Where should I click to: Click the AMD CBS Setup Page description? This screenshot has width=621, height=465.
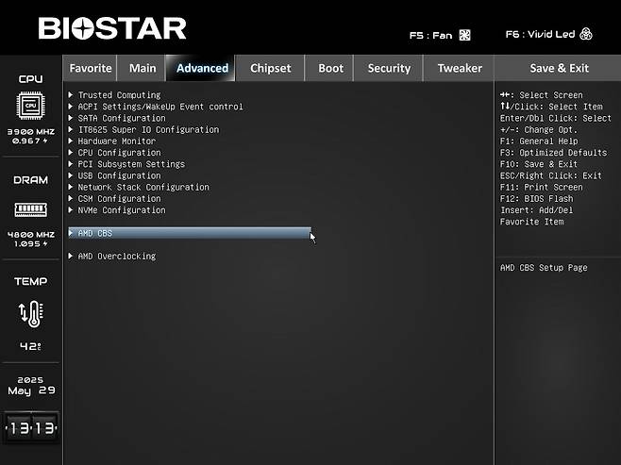[544, 268]
